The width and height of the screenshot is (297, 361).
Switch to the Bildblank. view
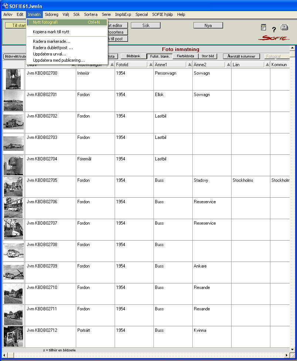(x=134, y=56)
